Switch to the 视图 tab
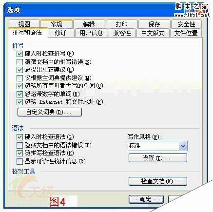 pyautogui.click(x=24, y=24)
